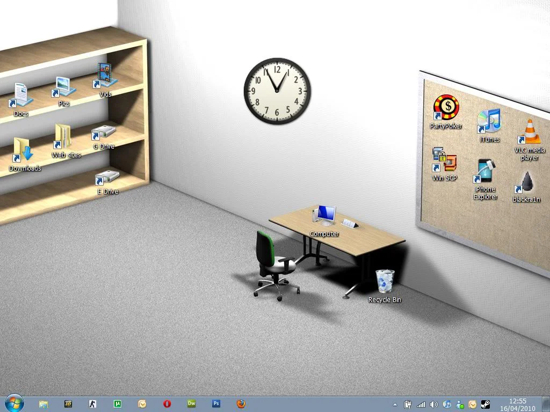Open the Docs shortcut on the shelf
Screen dimensions: 550x412
coord(21,99)
